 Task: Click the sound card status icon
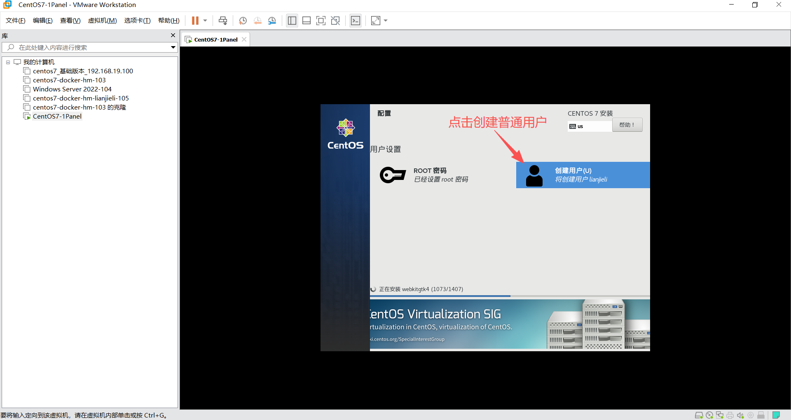pyautogui.click(x=740, y=415)
